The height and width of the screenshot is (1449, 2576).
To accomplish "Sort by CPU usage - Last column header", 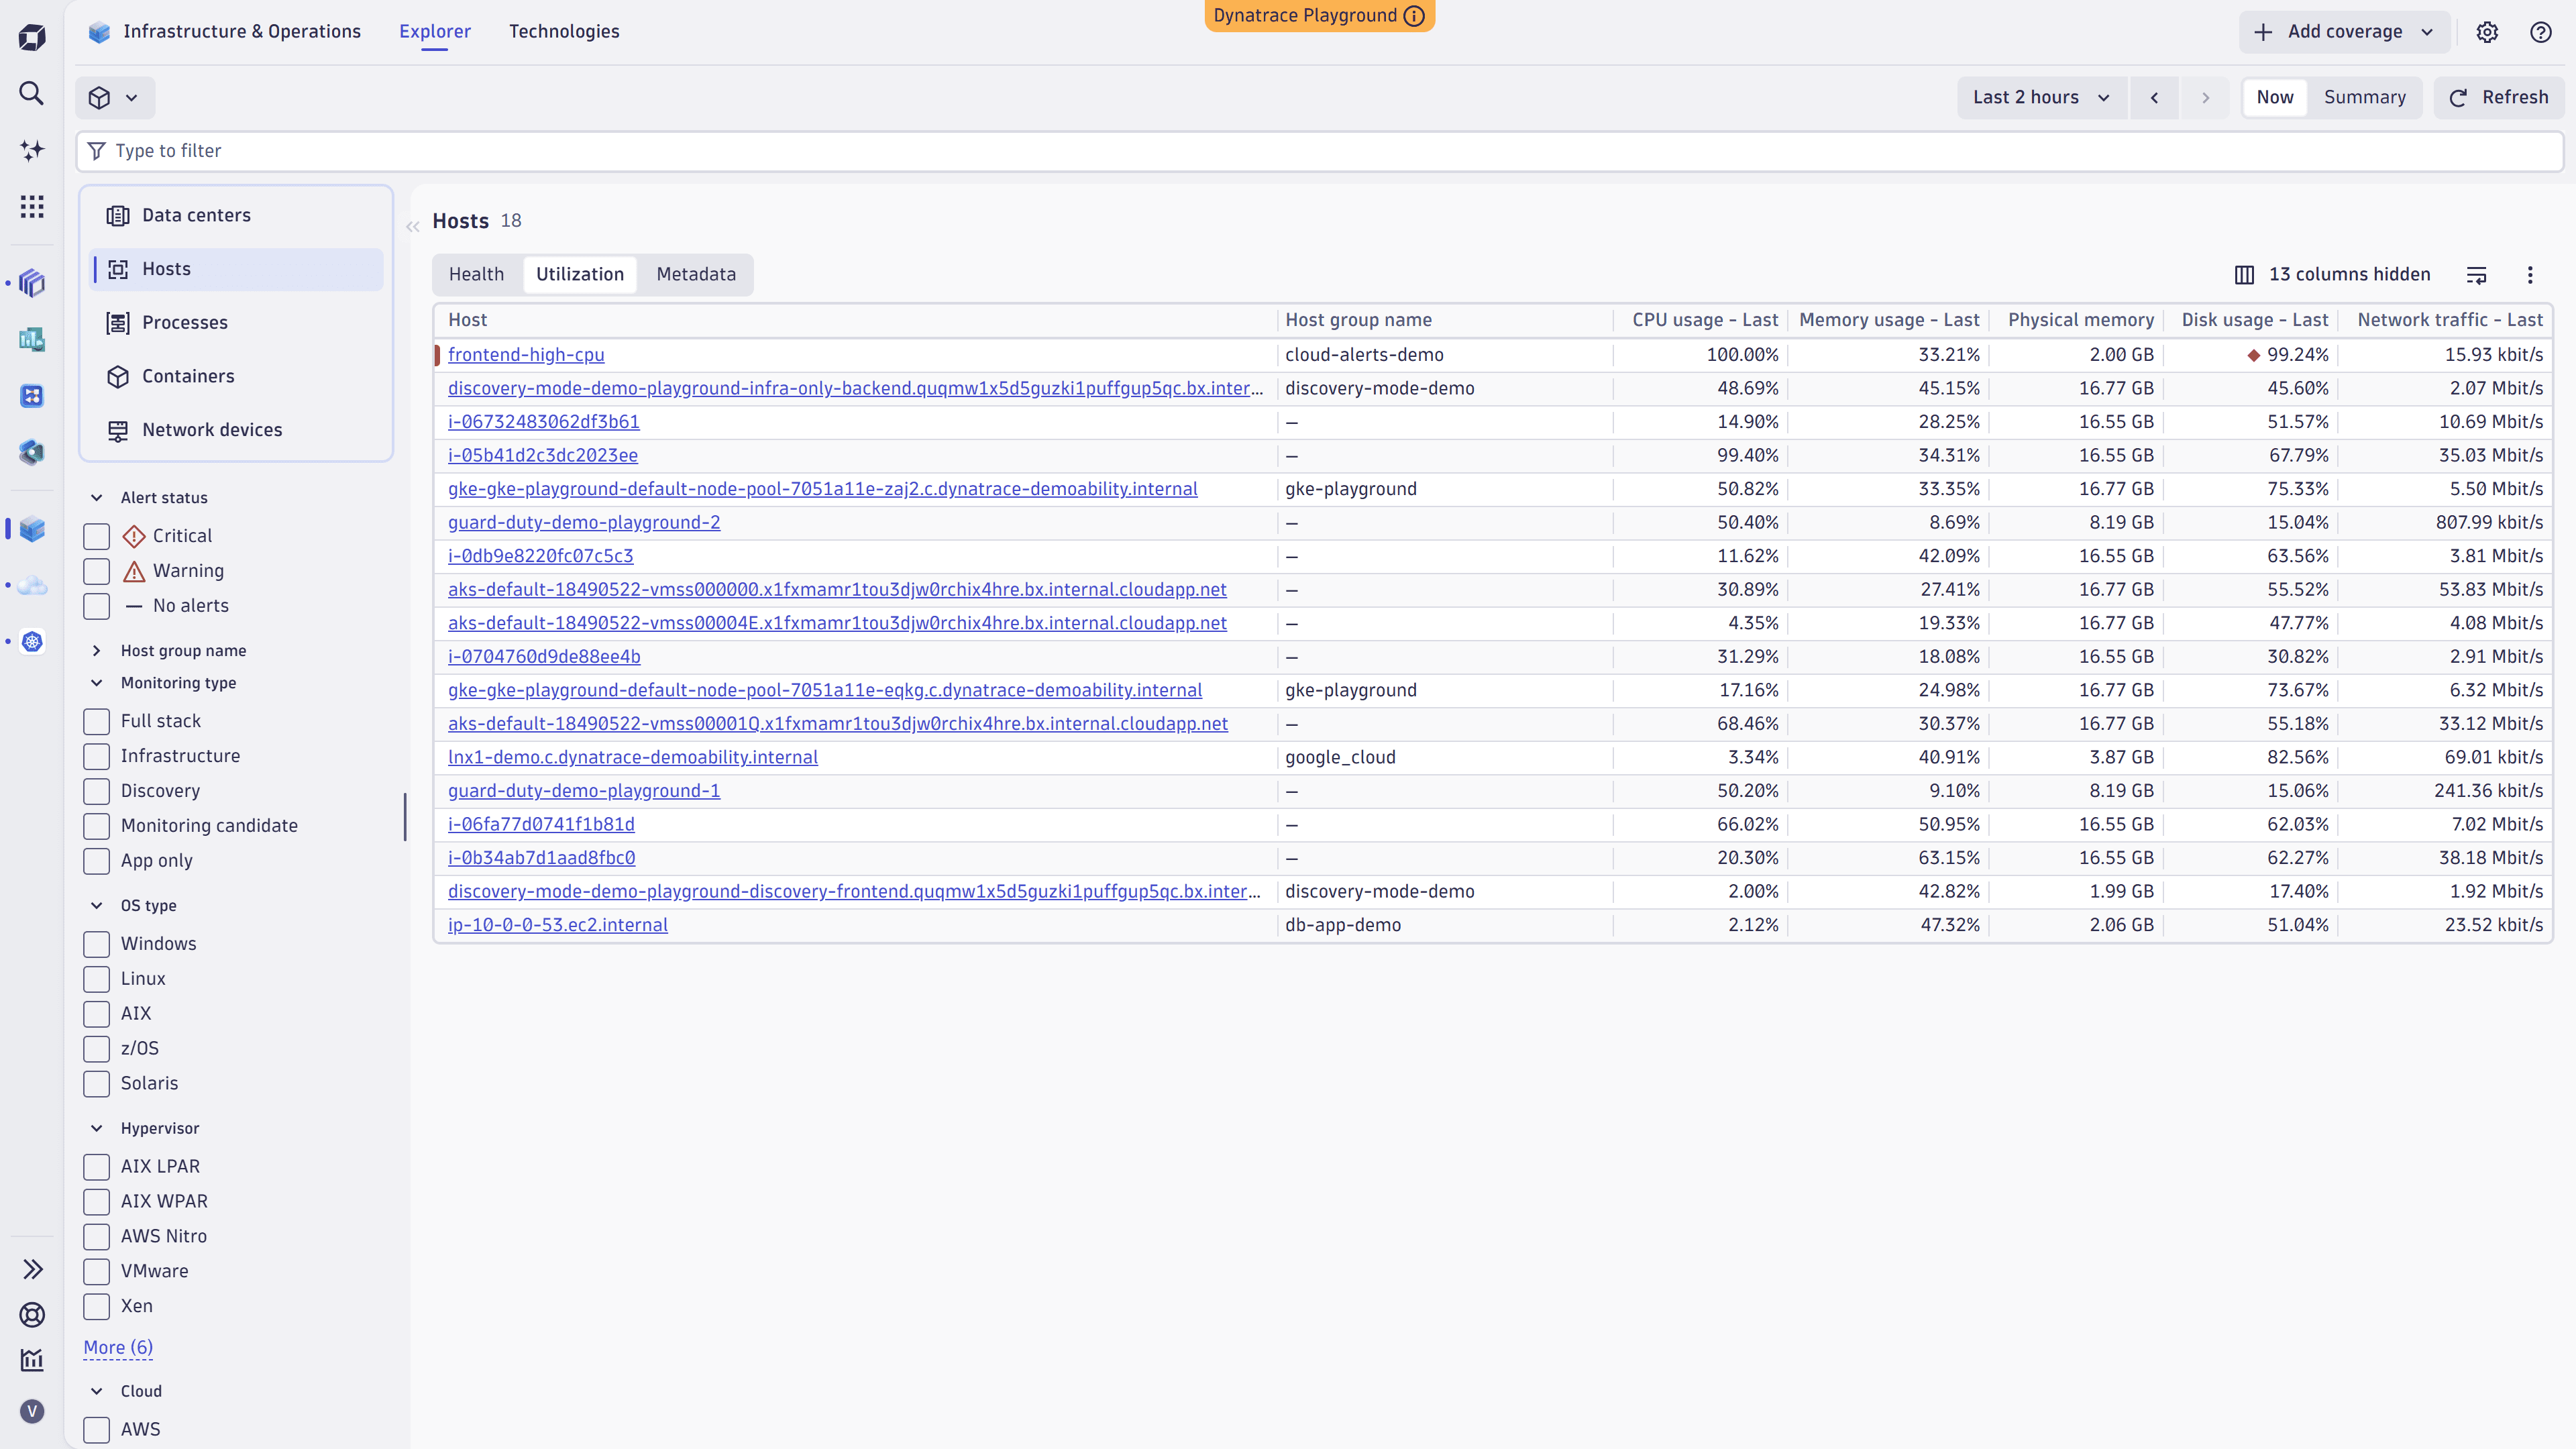I will [1705, 321].
